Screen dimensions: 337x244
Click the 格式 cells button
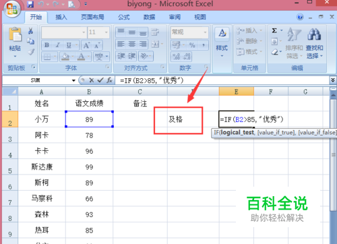249,52
